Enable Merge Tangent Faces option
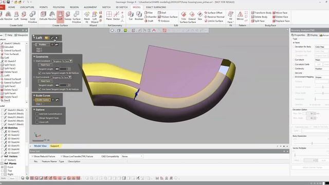The height and width of the screenshot is (185, 329). (x=37, y=118)
